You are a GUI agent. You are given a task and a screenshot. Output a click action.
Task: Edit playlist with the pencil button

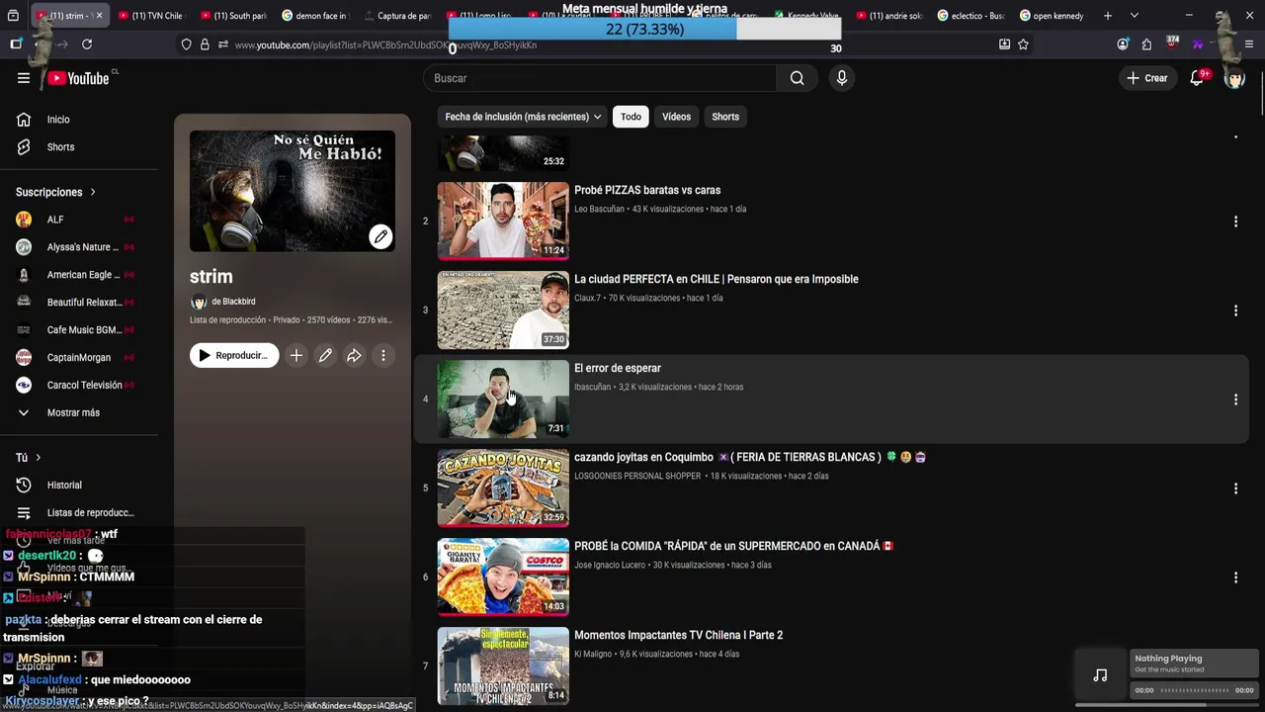pos(325,356)
